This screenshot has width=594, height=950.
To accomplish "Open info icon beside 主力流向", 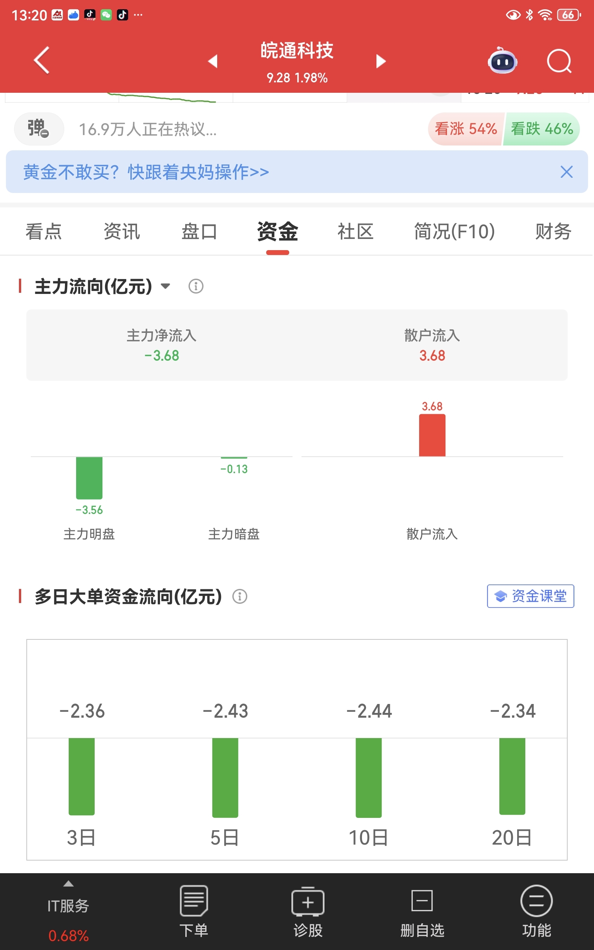I will [196, 286].
